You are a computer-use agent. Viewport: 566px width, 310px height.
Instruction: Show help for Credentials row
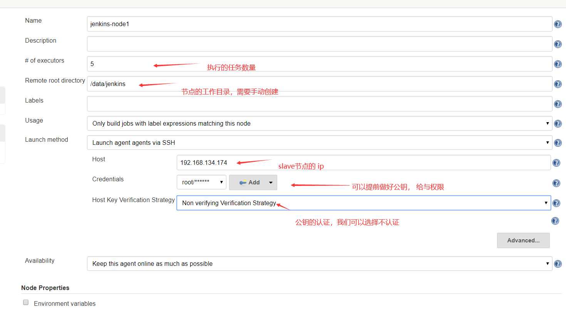click(x=556, y=183)
